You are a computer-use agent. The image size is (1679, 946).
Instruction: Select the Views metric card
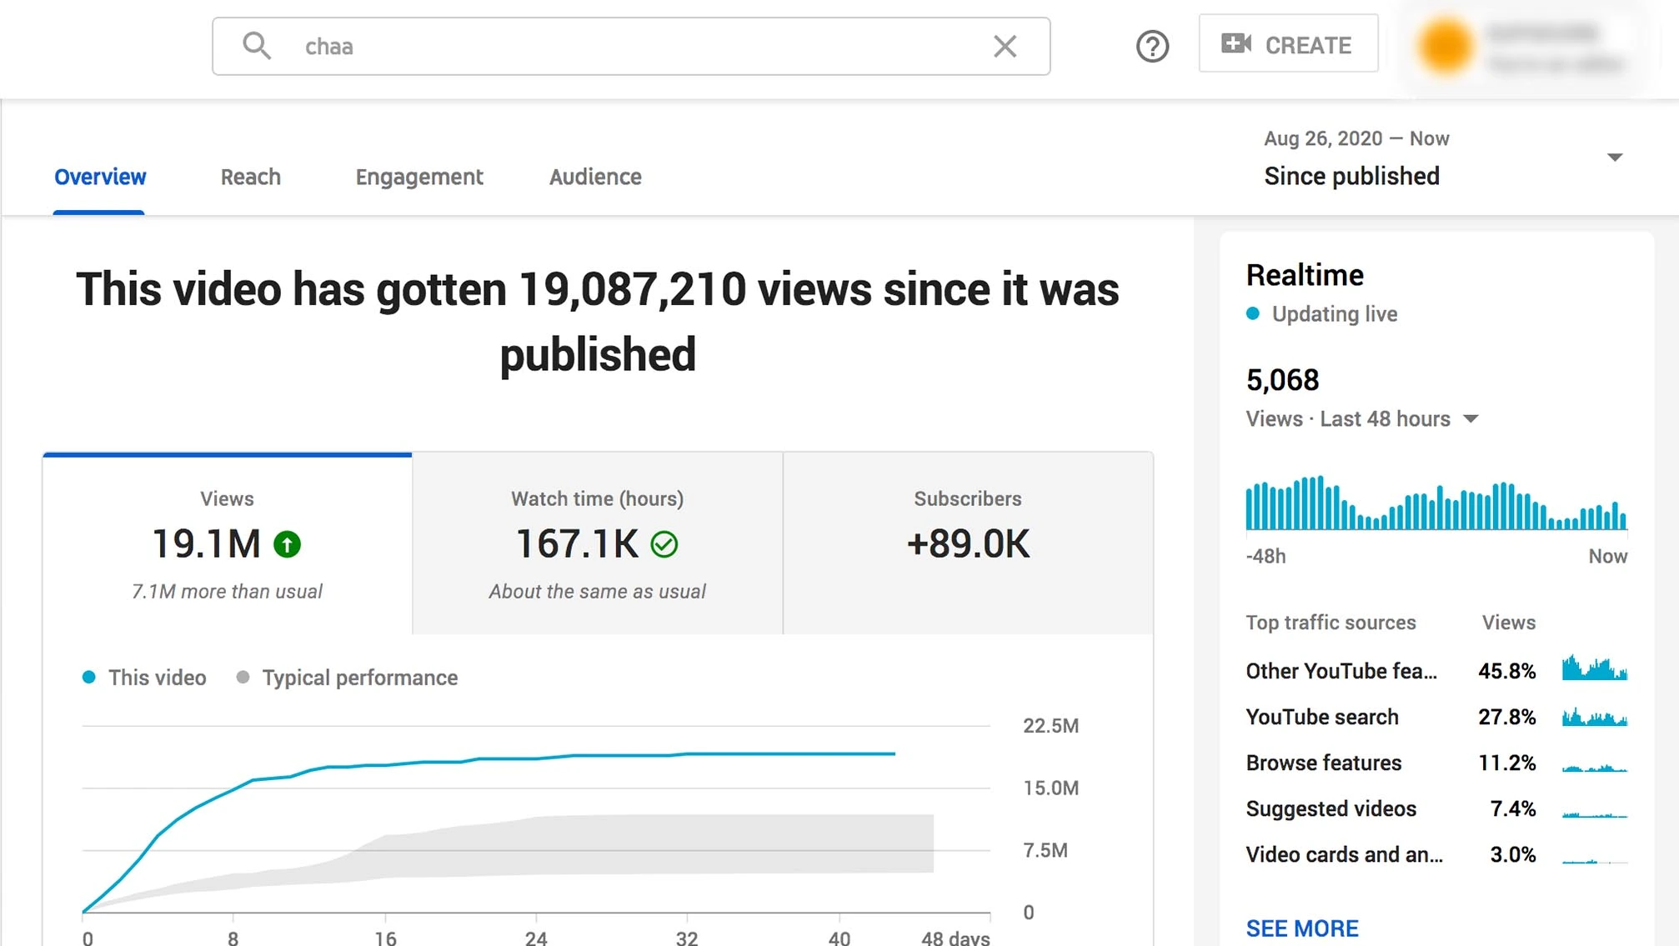227,543
